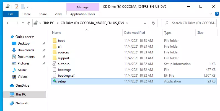Open the Customize Quick Access Toolbar dropdown
Image resolution: width=220 pixels, height=111 pixels.
pos(28,7)
